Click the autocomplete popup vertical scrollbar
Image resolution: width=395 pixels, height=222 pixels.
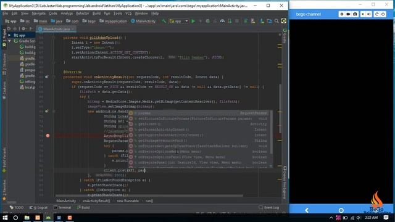271,133
